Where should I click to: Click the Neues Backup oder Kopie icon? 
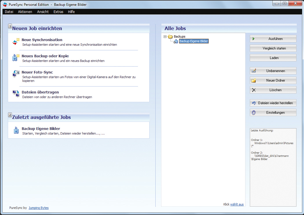pos(16,58)
